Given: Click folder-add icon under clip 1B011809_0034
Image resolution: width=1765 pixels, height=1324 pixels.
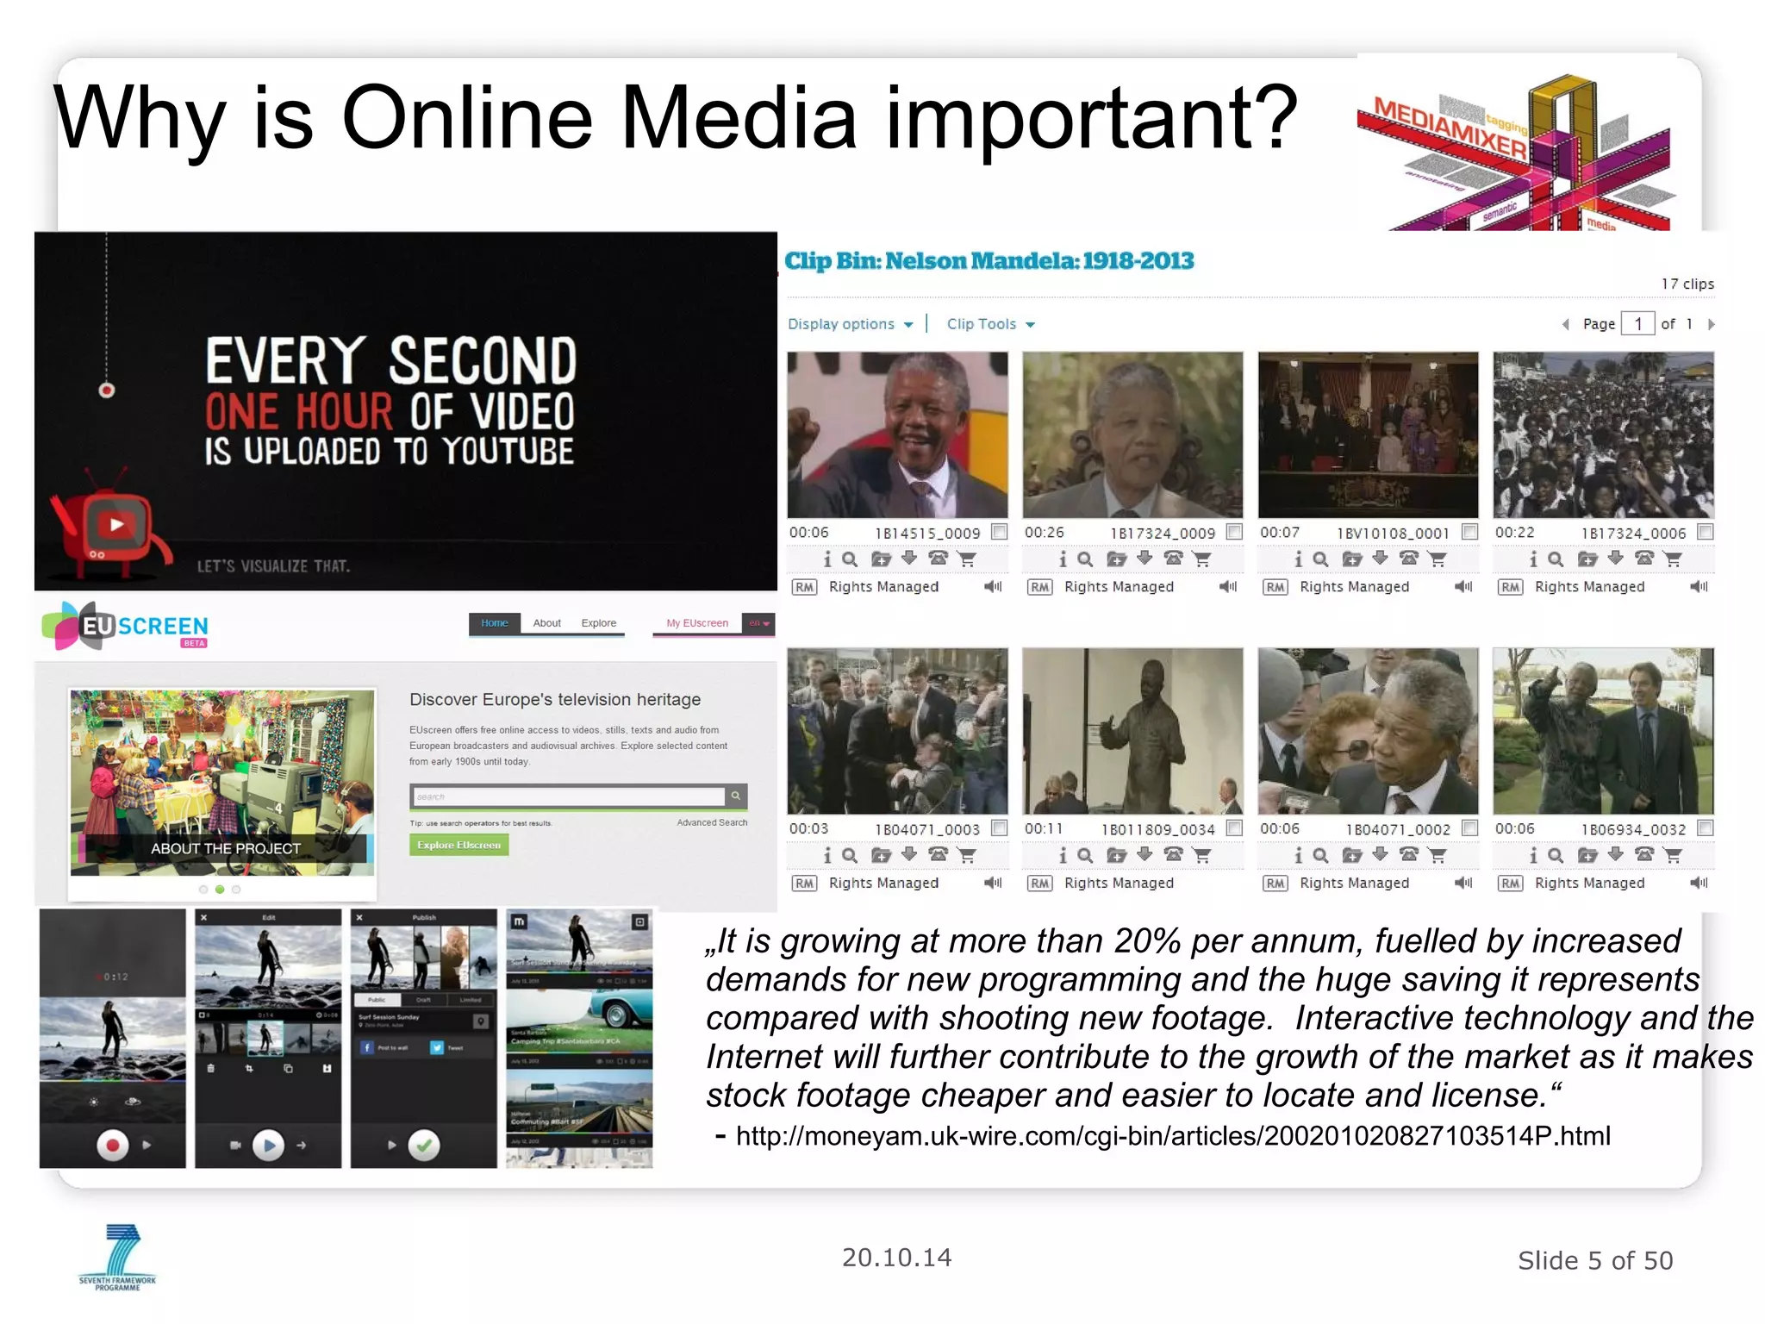Looking at the screenshot, I should (1116, 855).
